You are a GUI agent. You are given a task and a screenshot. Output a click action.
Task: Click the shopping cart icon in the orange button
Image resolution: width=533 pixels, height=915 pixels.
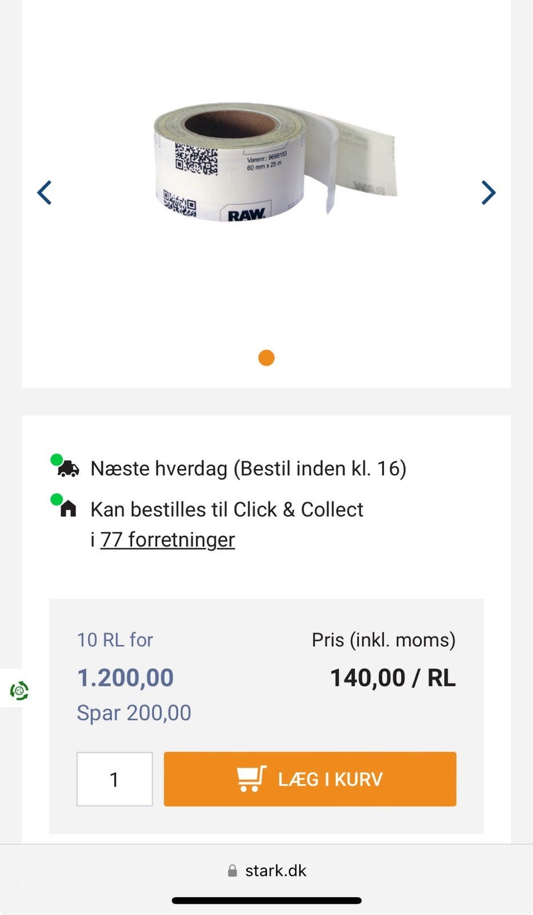251,779
